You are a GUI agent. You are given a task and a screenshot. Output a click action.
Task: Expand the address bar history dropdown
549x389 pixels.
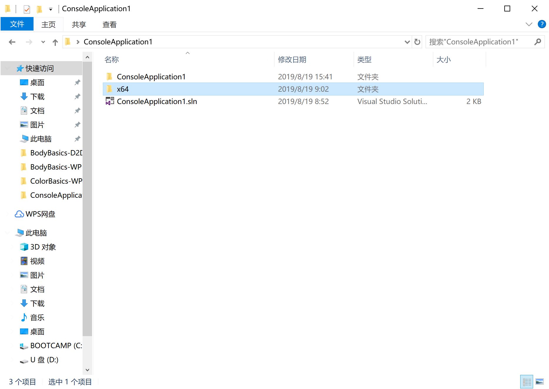click(407, 42)
